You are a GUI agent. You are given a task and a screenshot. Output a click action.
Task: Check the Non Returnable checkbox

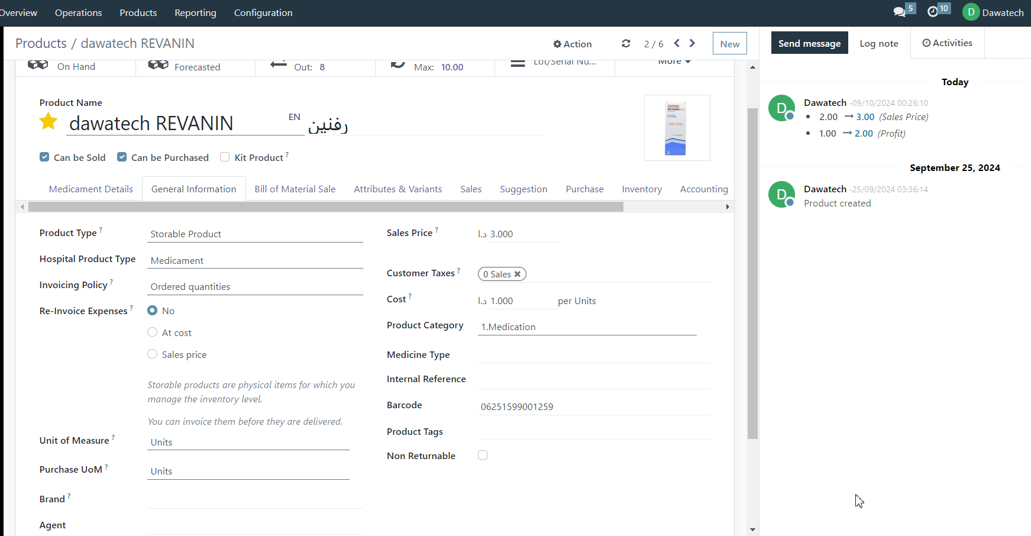coord(483,455)
